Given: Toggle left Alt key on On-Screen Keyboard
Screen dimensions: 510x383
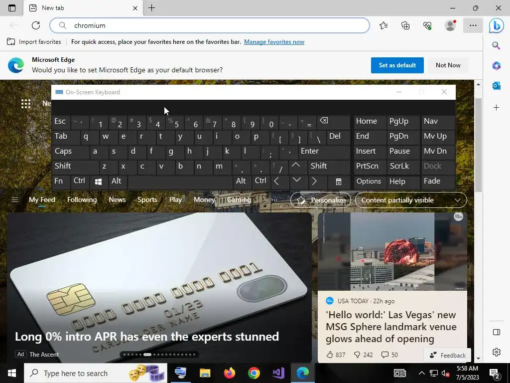Looking at the screenshot, I should pos(118,183).
